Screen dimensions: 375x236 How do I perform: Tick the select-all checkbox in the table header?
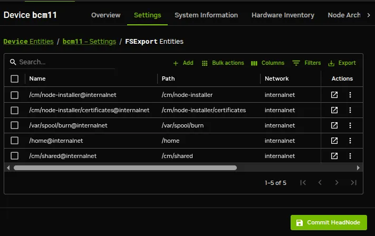click(x=15, y=78)
